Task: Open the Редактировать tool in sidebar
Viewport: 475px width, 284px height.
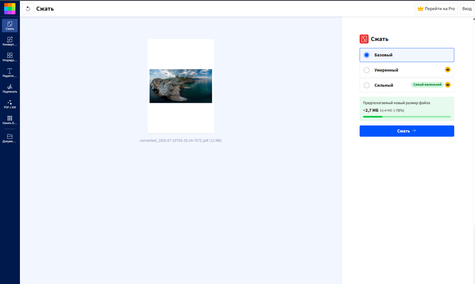Action: 10,73
